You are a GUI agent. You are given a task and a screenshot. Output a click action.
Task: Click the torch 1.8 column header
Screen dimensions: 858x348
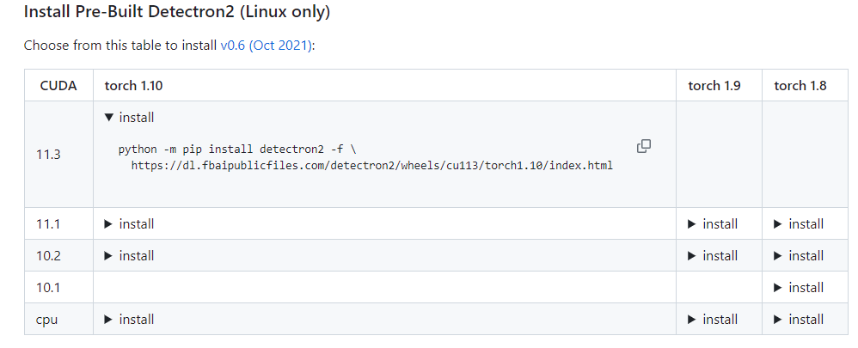click(800, 85)
